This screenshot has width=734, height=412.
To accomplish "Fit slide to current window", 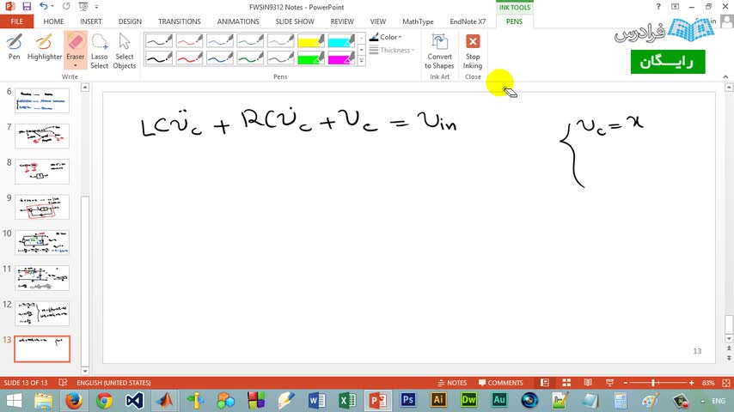I will click(x=726, y=383).
